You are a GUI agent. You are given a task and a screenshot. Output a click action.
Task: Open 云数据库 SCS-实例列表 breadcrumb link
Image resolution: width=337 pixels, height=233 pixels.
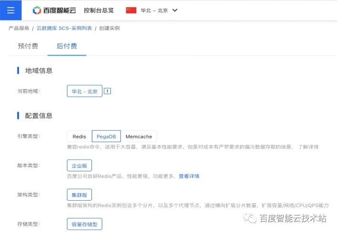point(64,28)
